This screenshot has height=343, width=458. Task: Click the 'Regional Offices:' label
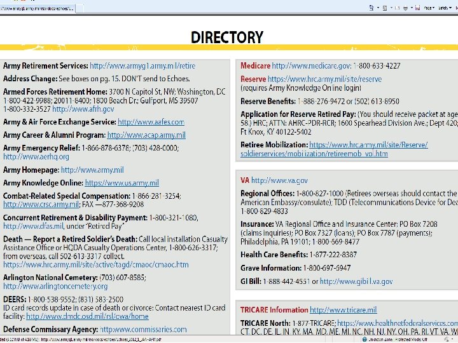point(268,193)
